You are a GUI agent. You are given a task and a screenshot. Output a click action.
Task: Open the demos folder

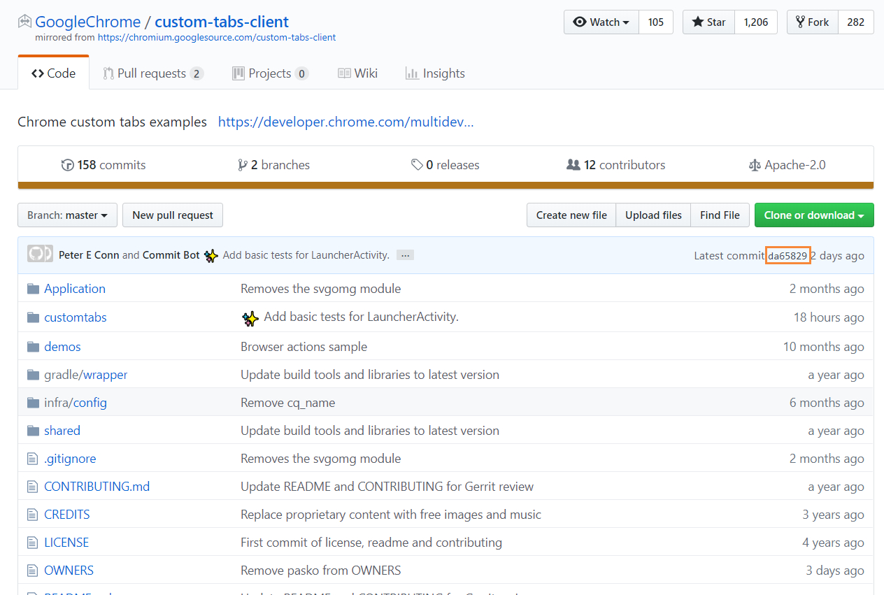coord(62,347)
